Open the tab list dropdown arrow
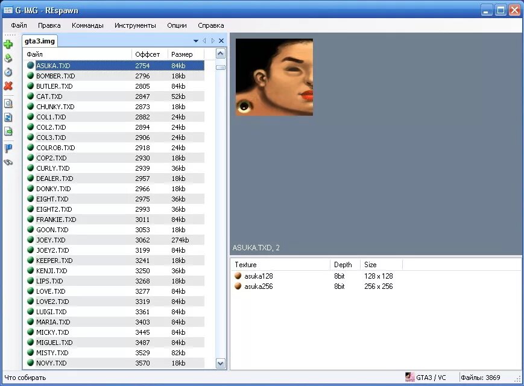 [x=196, y=41]
